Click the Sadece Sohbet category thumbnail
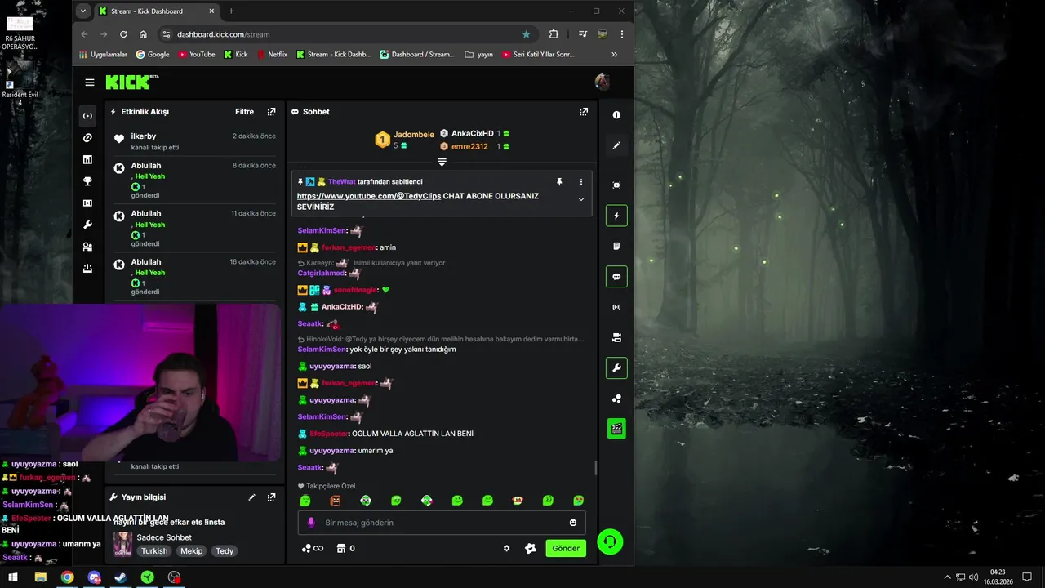Image resolution: width=1045 pixels, height=588 pixels. click(x=122, y=544)
